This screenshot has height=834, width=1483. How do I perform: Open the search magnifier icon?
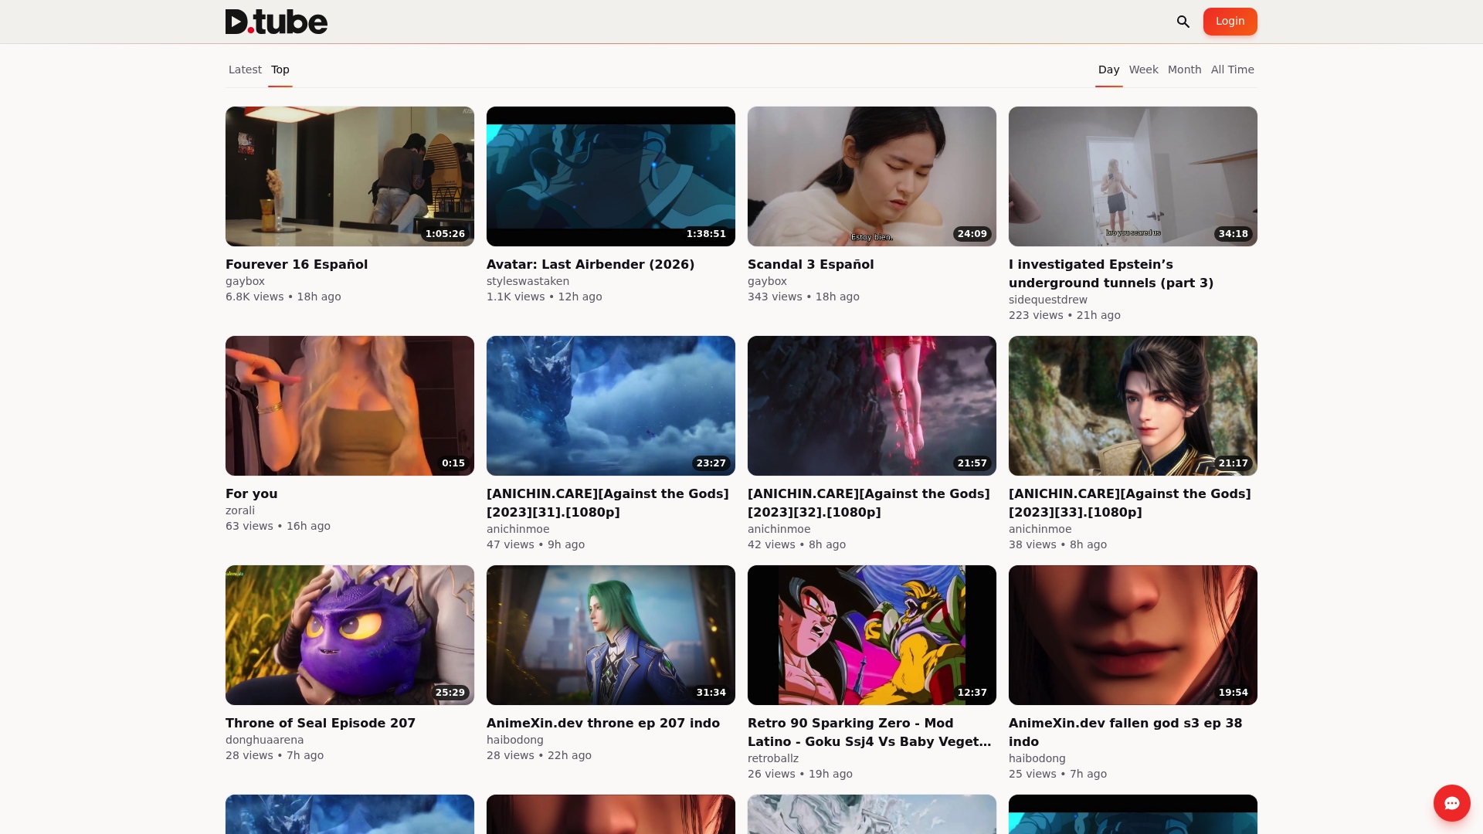[1183, 22]
